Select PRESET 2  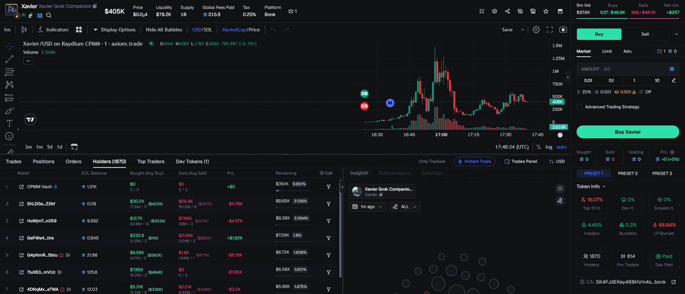click(x=628, y=174)
